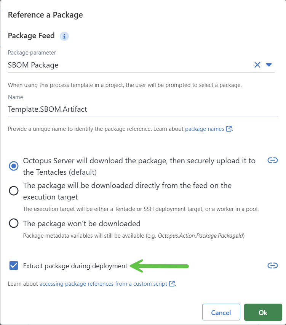This screenshot has height=325, width=286.
Task: Click the filled radio indicator for the default option
Action: pos(14,166)
